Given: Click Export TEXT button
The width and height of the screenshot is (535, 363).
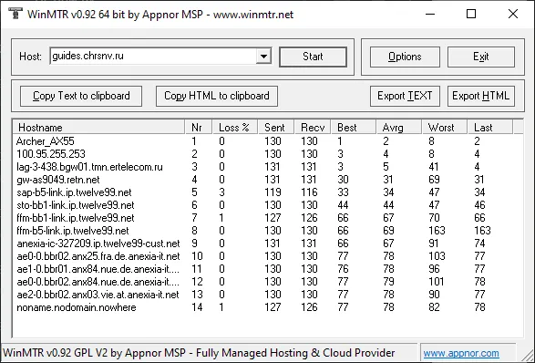Looking at the screenshot, I should point(405,96).
